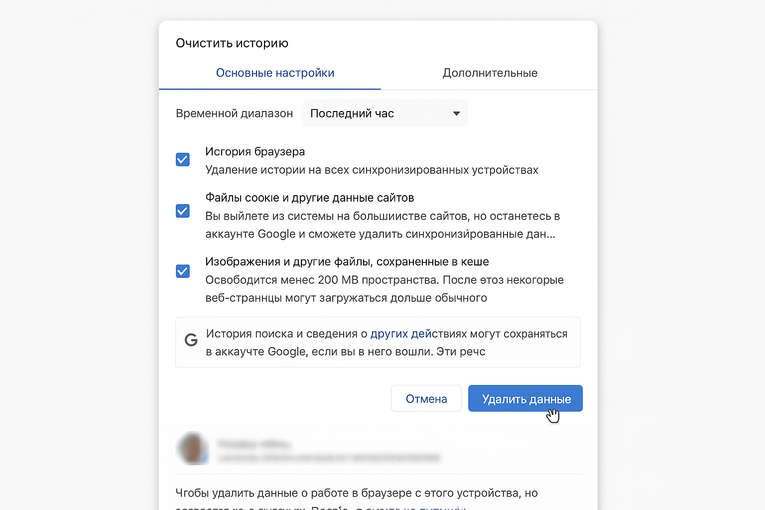Expand the time range selector chevron

456,113
